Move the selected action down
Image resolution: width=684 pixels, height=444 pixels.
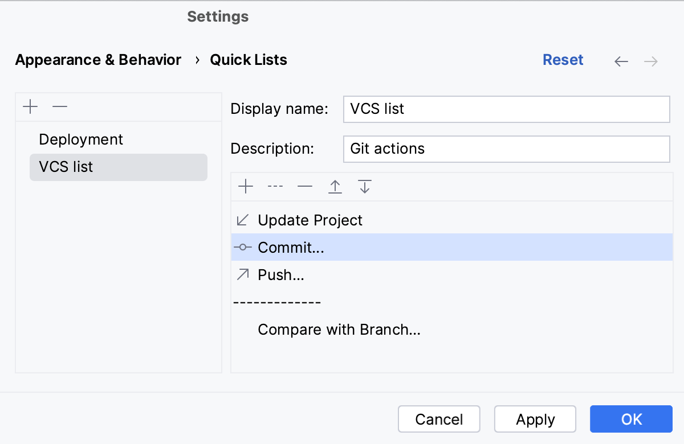365,186
